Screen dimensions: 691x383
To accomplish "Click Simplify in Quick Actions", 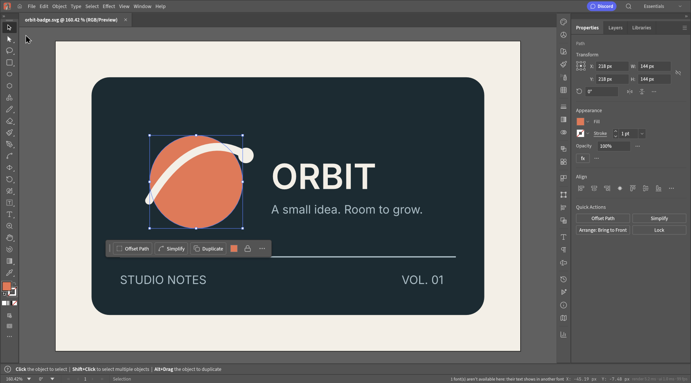I will (659, 218).
